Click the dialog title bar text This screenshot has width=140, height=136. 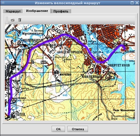tap(67, 3)
